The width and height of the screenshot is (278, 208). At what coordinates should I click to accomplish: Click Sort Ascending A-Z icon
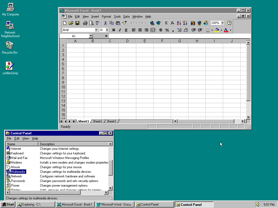[x=179, y=23]
